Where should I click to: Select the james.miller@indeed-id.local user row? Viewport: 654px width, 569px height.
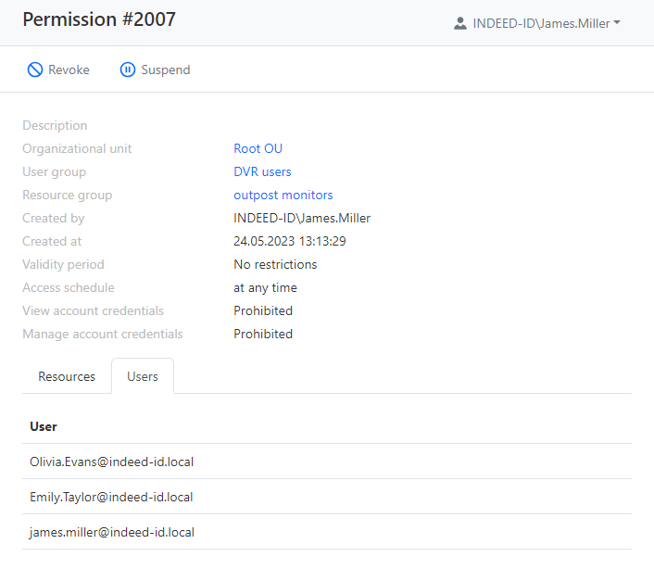click(111, 532)
